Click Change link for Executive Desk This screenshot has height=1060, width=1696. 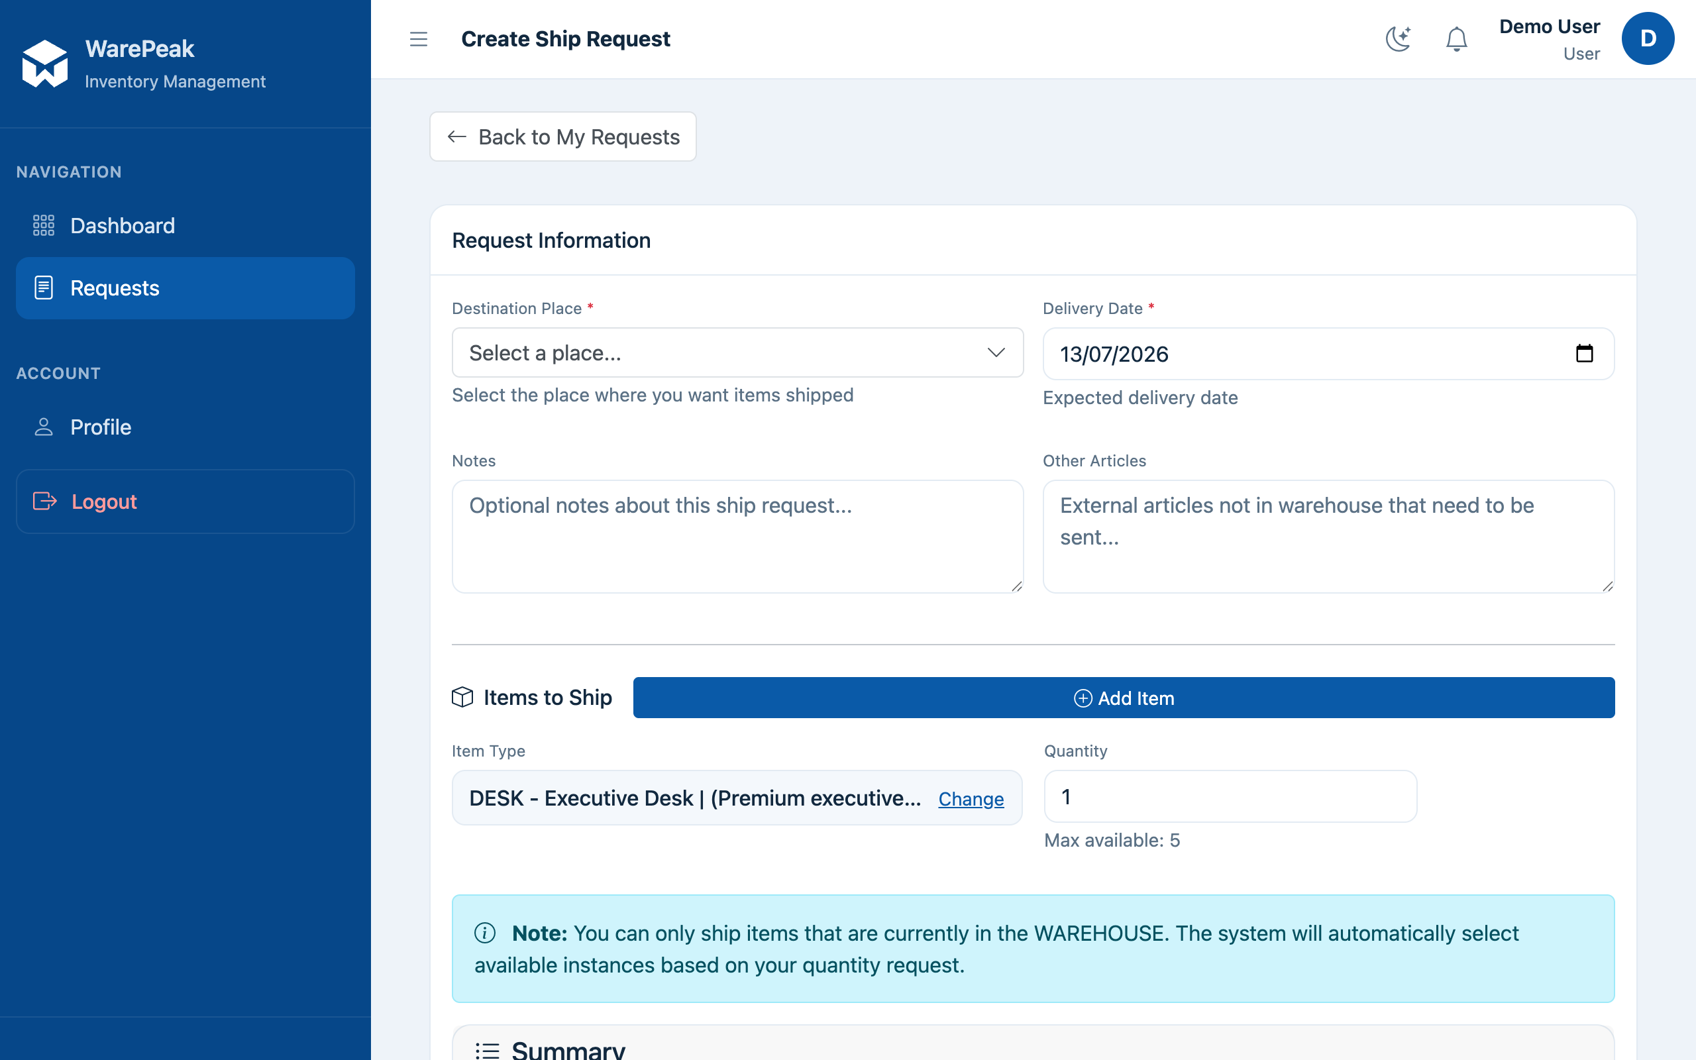coord(971,798)
